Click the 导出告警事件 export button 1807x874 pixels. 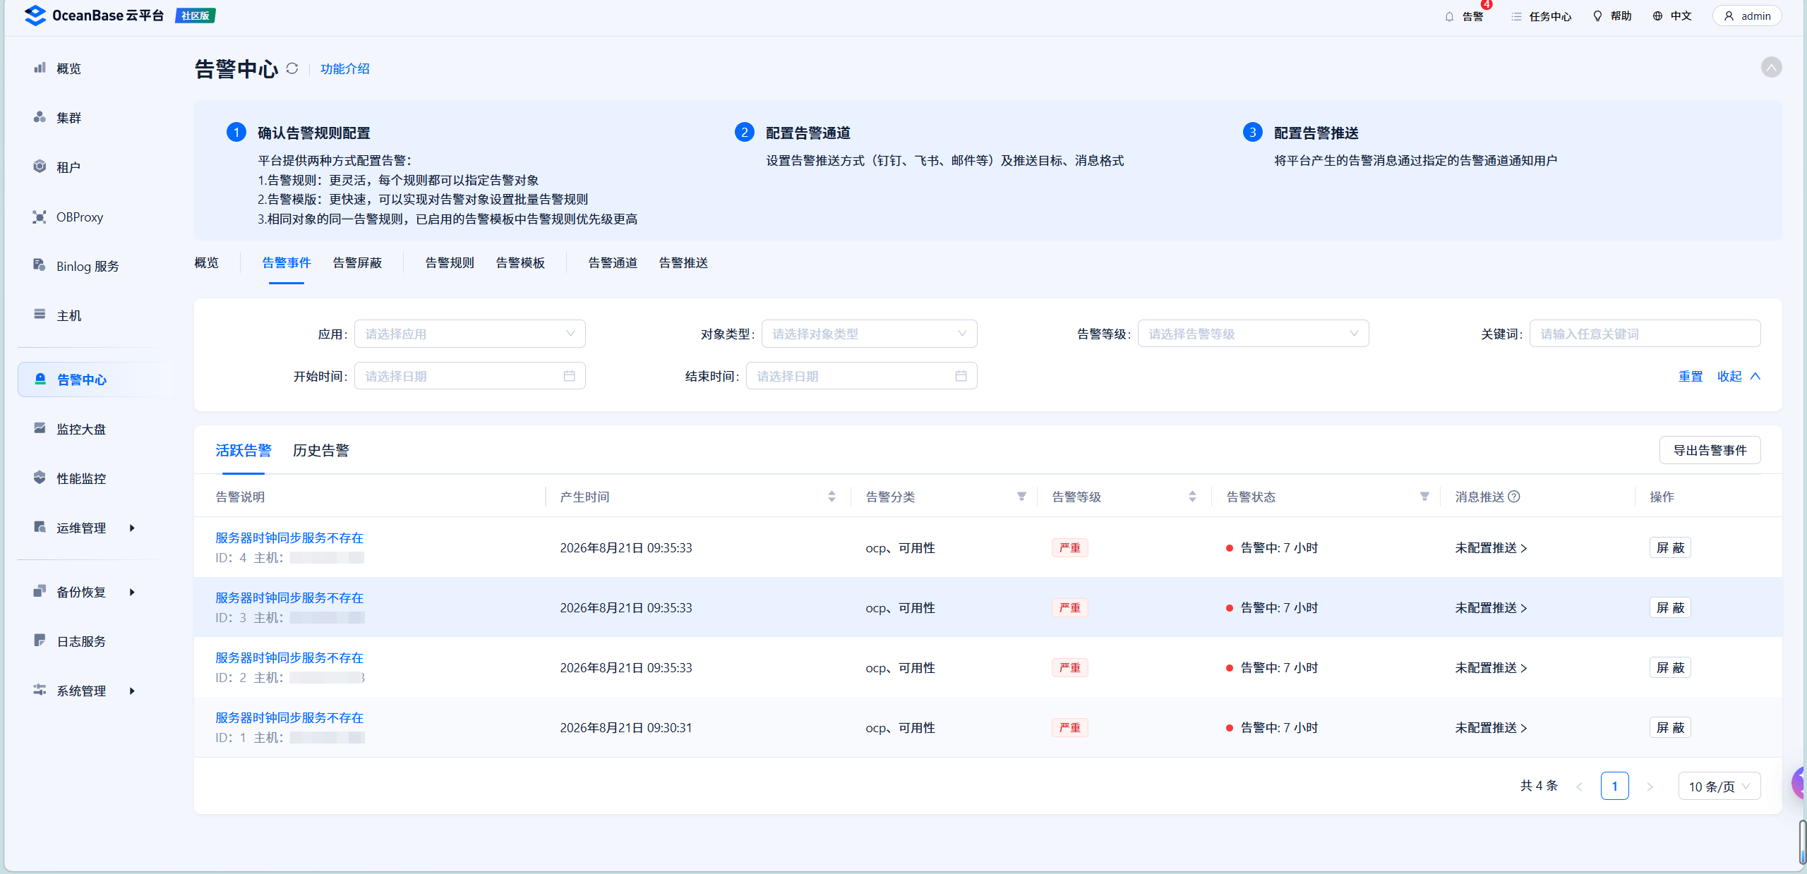tap(1710, 450)
